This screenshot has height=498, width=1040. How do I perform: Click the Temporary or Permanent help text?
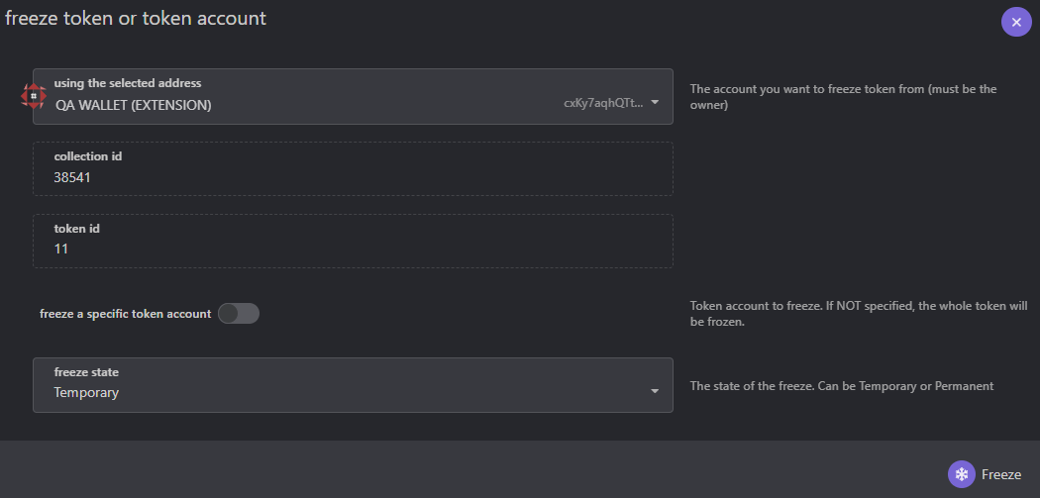[842, 386]
